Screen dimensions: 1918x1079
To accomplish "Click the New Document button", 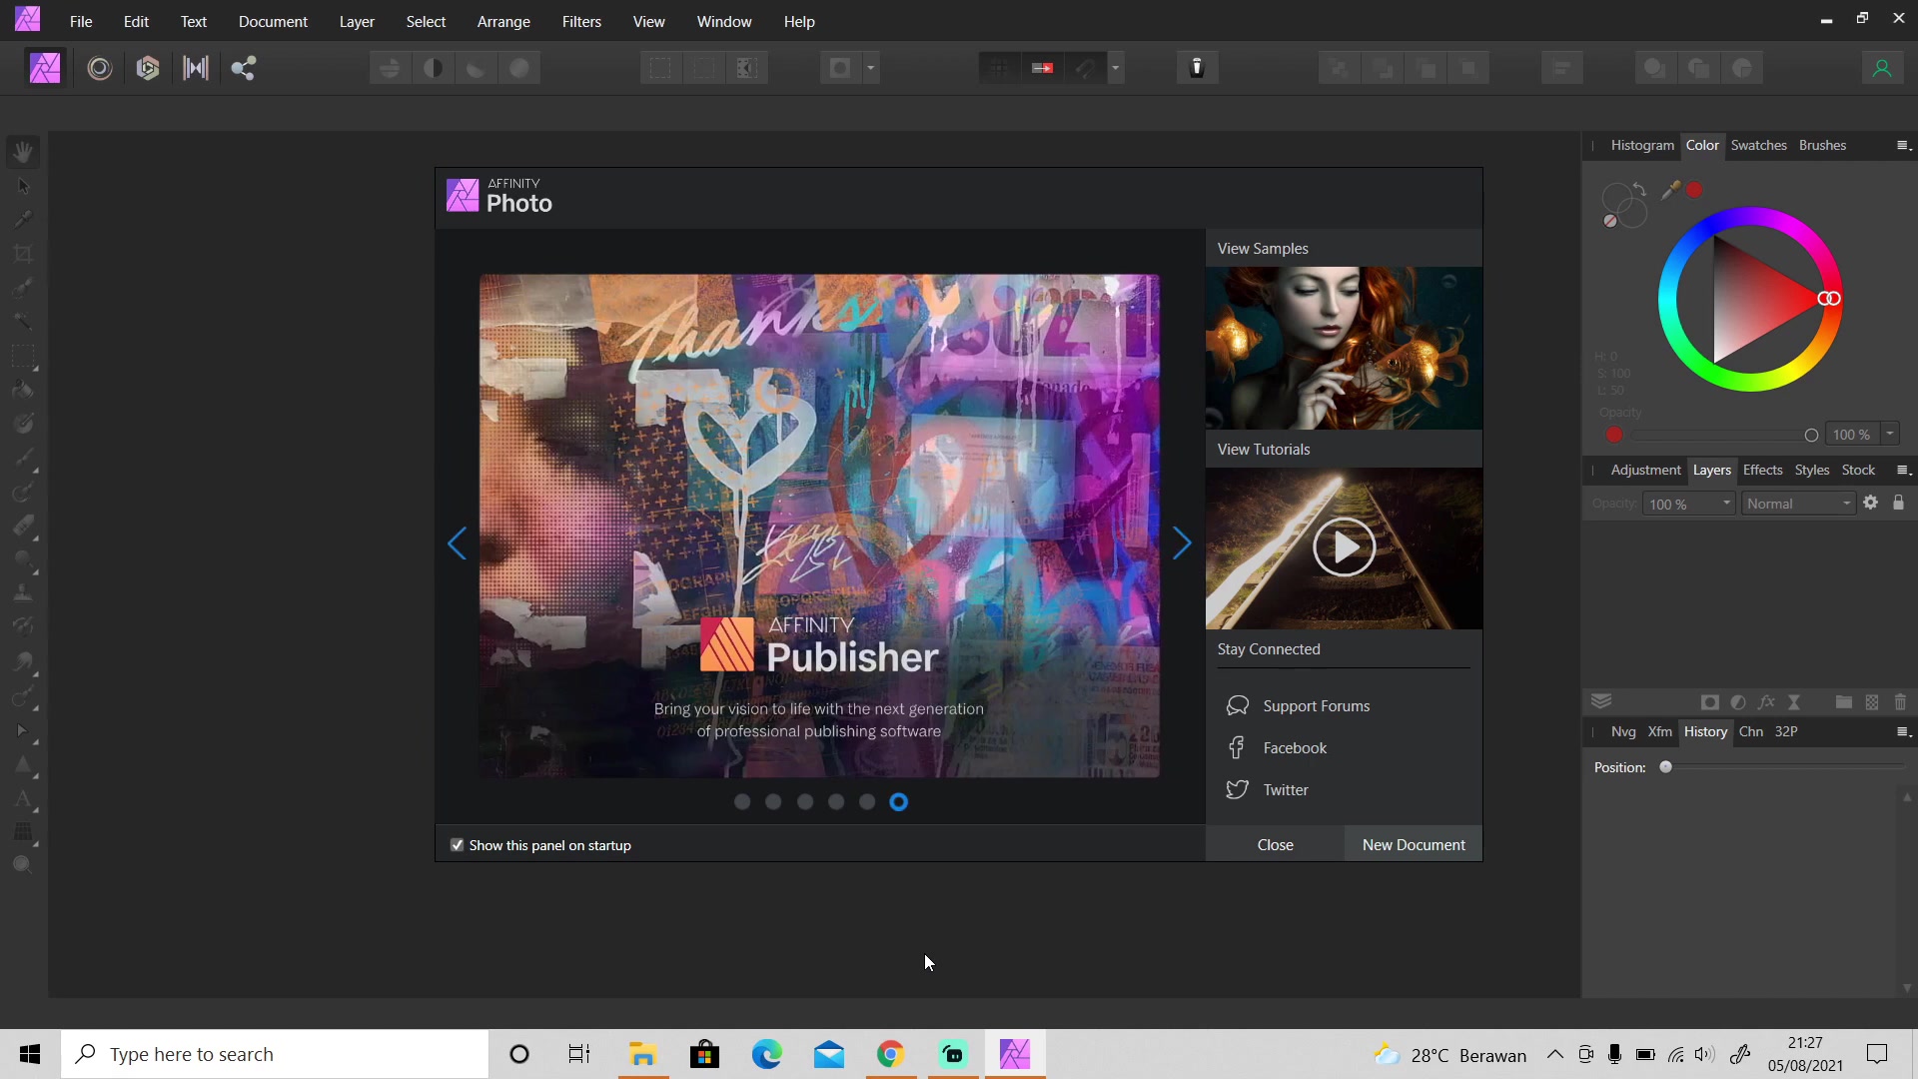I will (x=1414, y=844).
